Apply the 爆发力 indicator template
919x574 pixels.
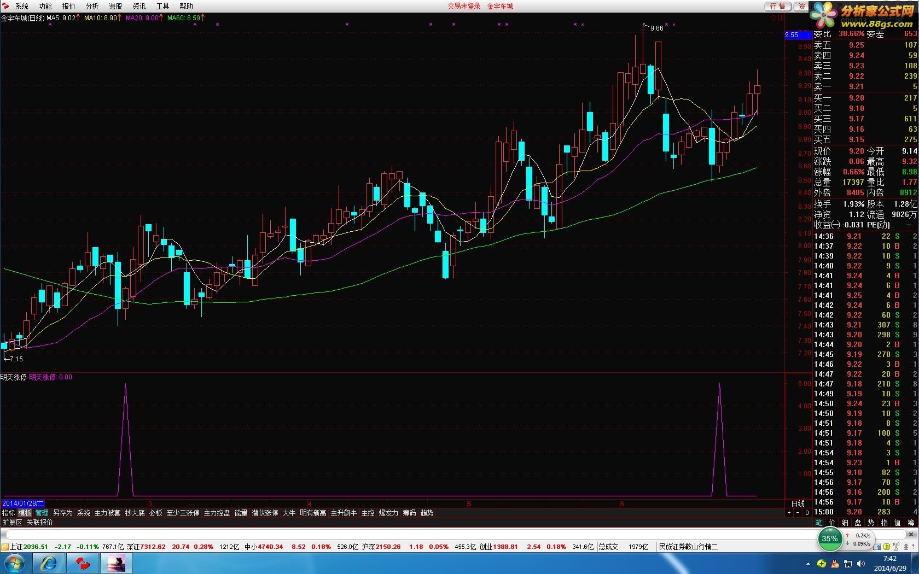click(x=389, y=513)
